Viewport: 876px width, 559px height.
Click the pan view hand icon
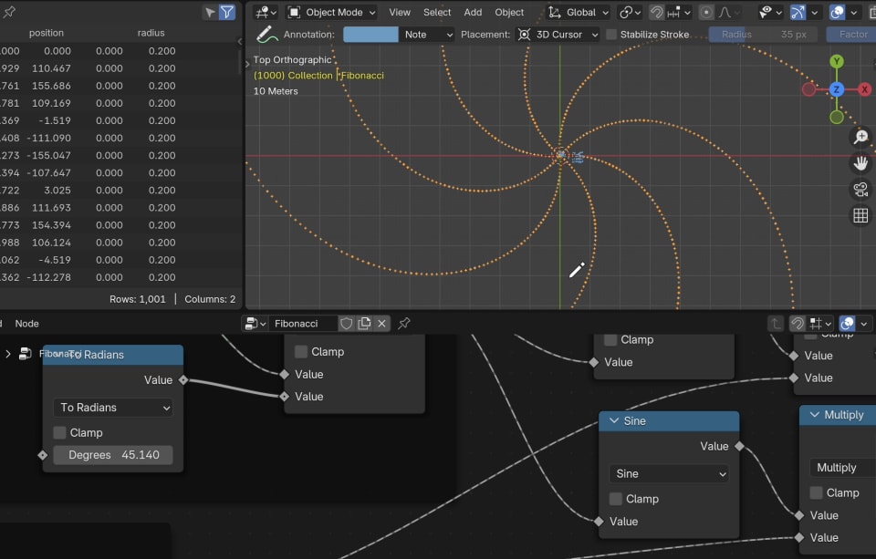tap(860, 163)
